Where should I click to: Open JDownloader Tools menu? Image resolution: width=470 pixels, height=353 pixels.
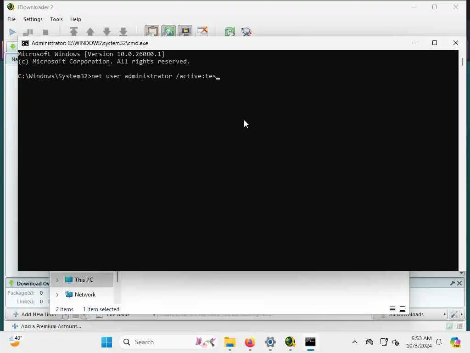56,19
